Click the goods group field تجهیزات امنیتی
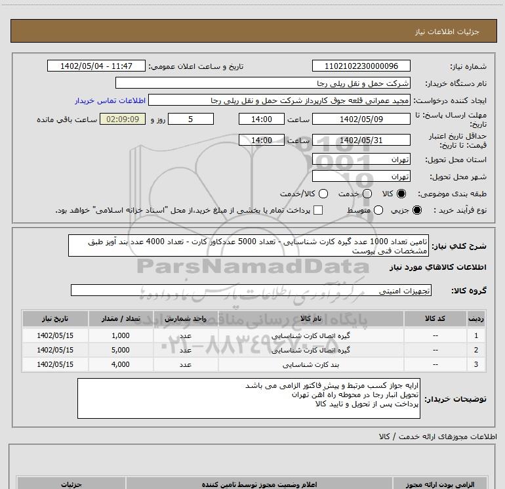Image resolution: width=505 pixels, height=489 pixels. tap(251, 290)
